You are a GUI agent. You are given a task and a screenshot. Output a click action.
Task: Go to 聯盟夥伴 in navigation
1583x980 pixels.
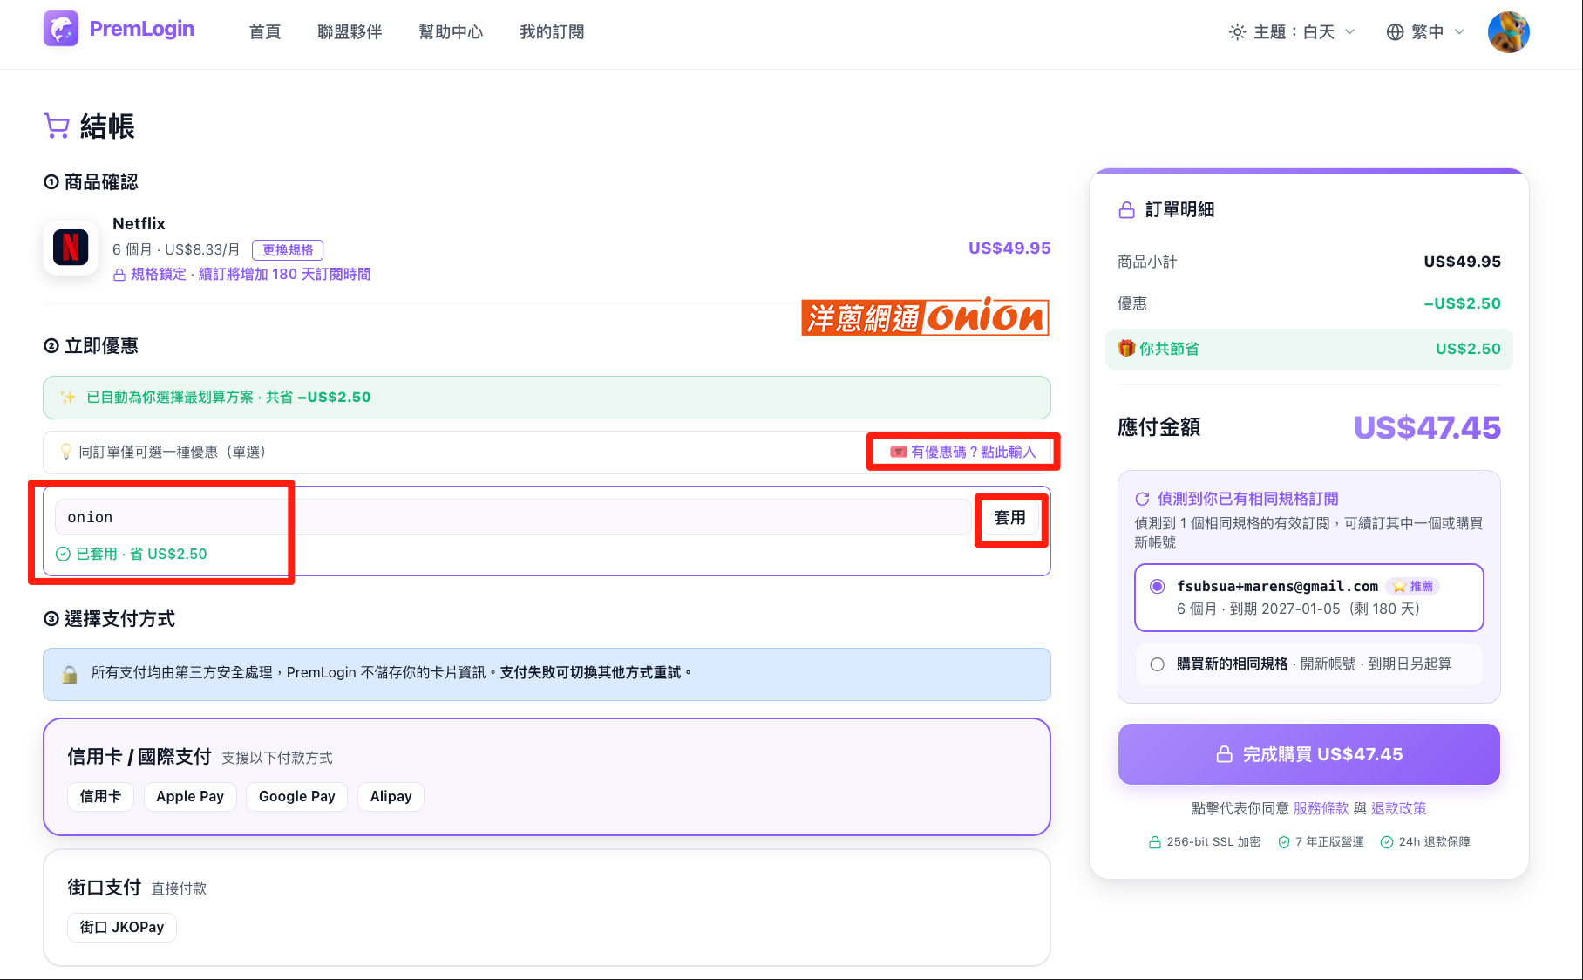coord(350,32)
